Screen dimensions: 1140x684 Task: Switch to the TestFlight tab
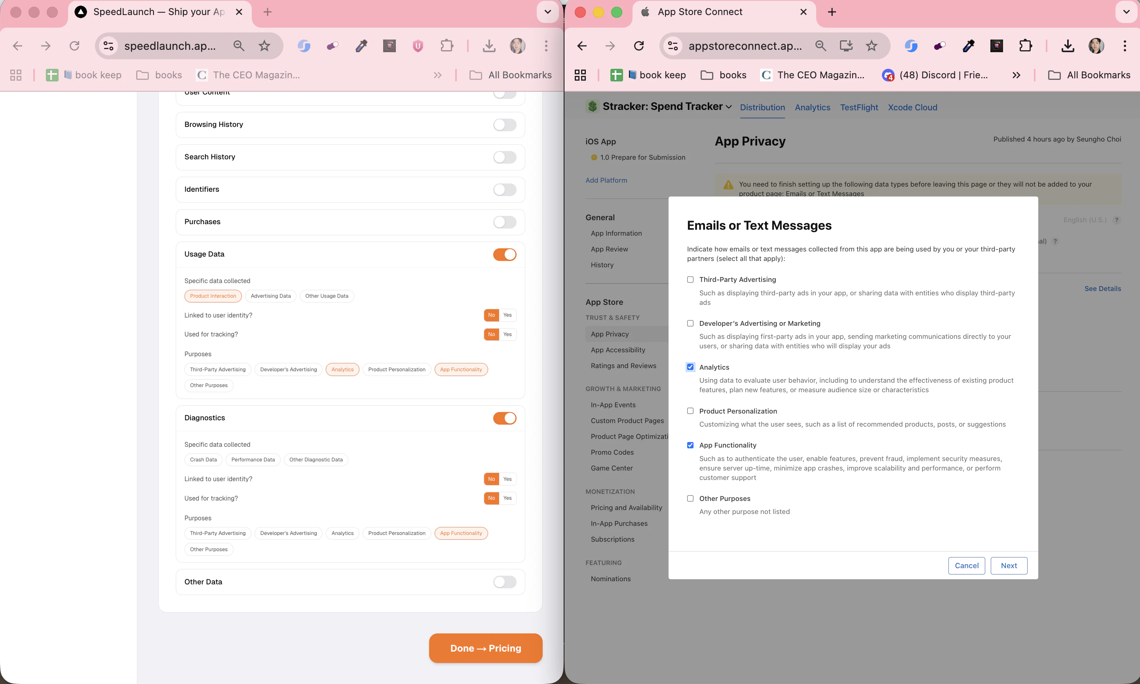click(859, 108)
